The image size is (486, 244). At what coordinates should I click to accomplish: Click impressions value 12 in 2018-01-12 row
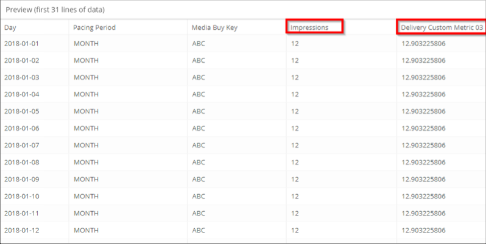[x=295, y=231]
